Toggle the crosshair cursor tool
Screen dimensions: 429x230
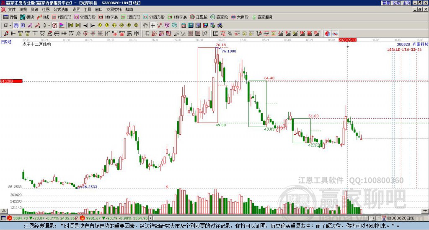point(152,26)
